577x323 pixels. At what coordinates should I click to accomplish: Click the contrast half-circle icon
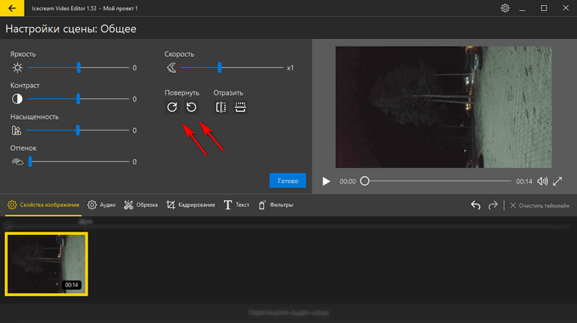tap(17, 99)
